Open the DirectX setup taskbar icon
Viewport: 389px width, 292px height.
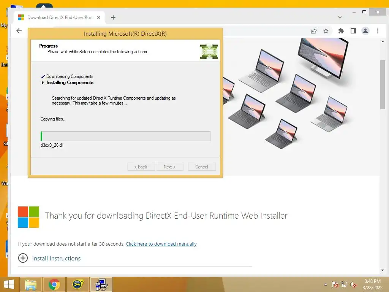point(101,284)
